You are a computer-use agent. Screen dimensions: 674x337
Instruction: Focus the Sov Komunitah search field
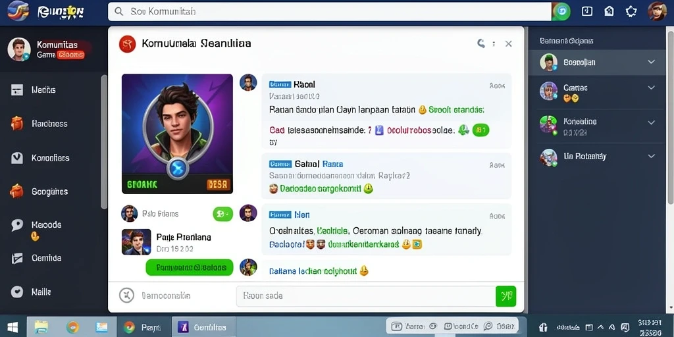[329, 12]
